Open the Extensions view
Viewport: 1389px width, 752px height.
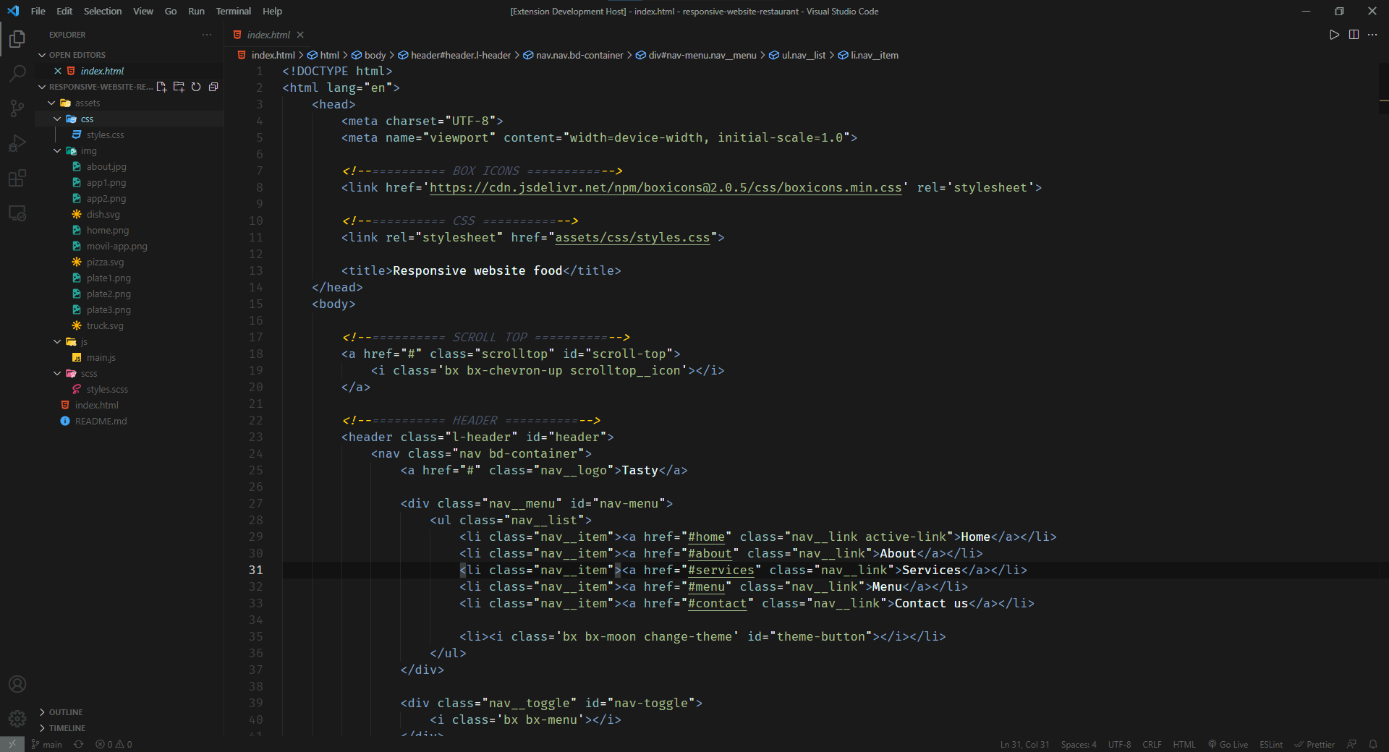pos(17,178)
